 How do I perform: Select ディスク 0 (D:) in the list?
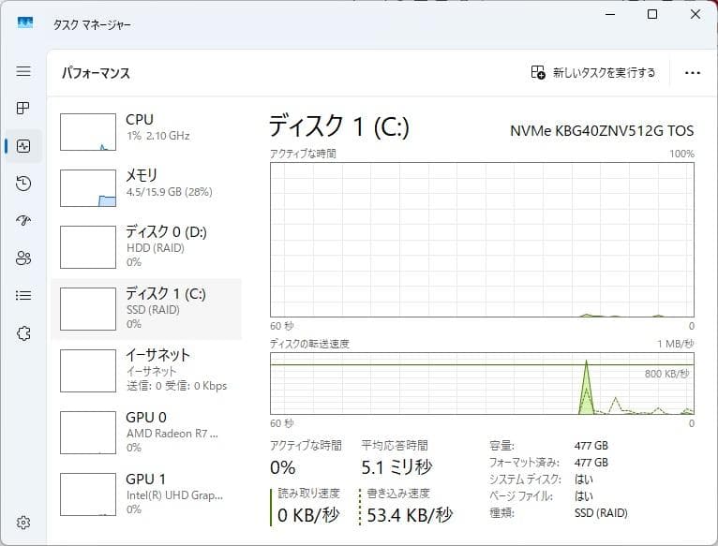[x=146, y=246]
